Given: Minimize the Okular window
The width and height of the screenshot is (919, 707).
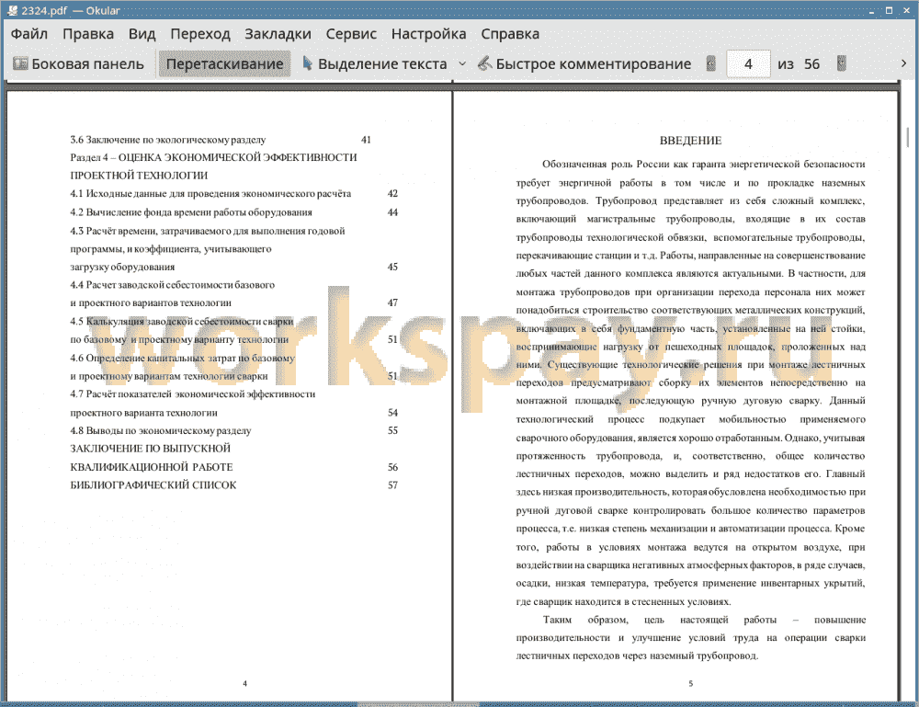Looking at the screenshot, I should pos(871,10).
